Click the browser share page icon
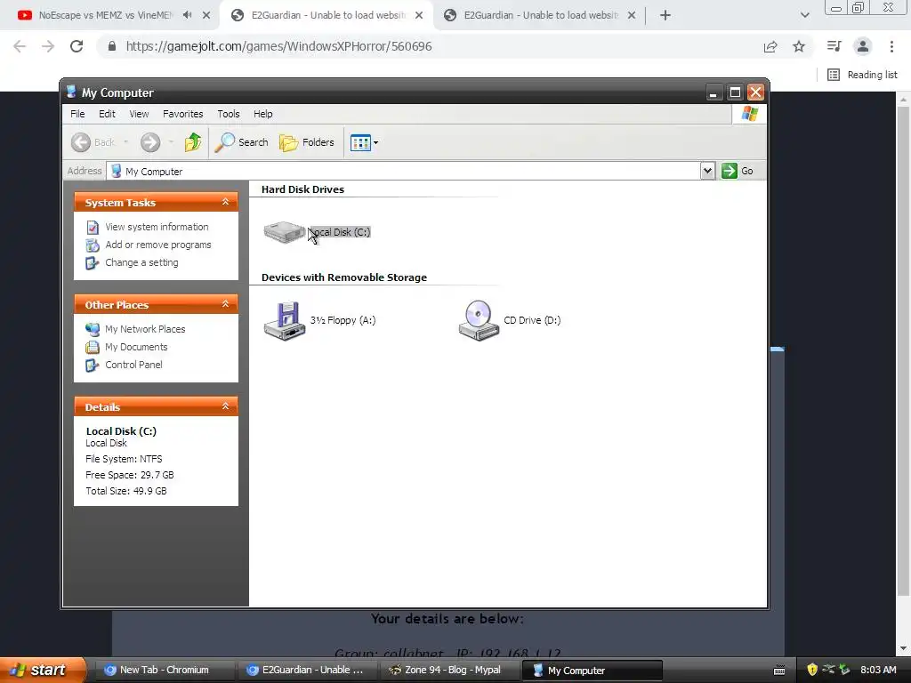911x683 pixels. 770,46
